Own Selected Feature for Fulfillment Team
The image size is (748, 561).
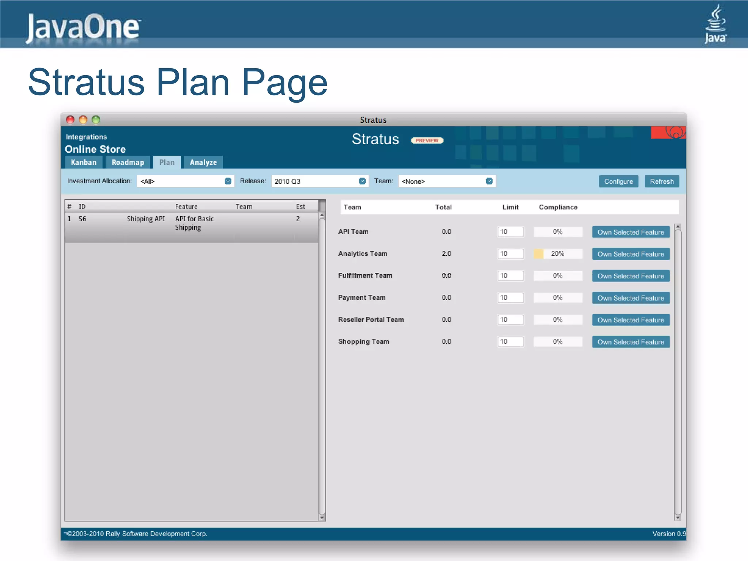click(631, 276)
